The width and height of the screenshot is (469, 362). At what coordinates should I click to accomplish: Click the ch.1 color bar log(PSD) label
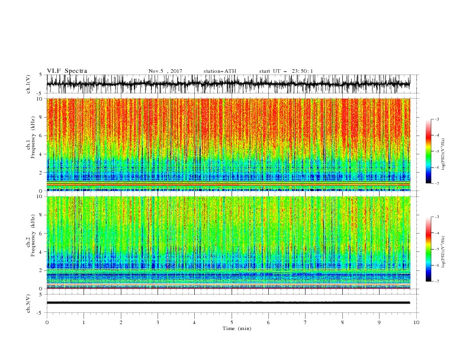[x=444, y=154]
